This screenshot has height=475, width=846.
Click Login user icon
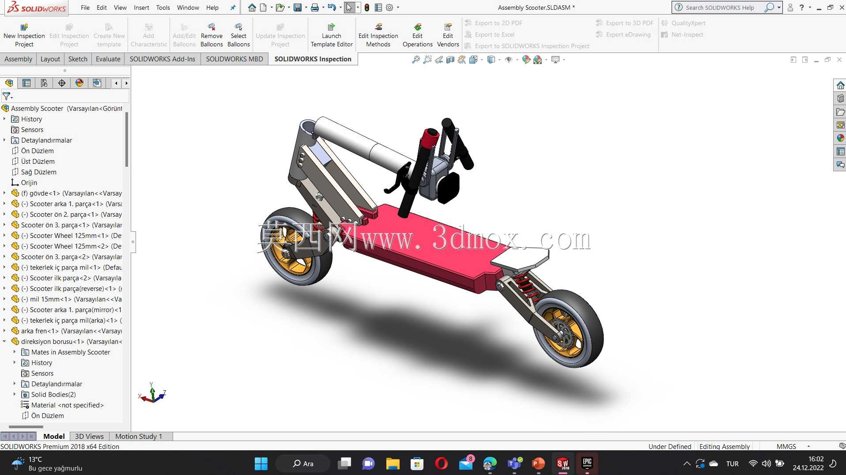pyautogui.click(x=790, y=8)
